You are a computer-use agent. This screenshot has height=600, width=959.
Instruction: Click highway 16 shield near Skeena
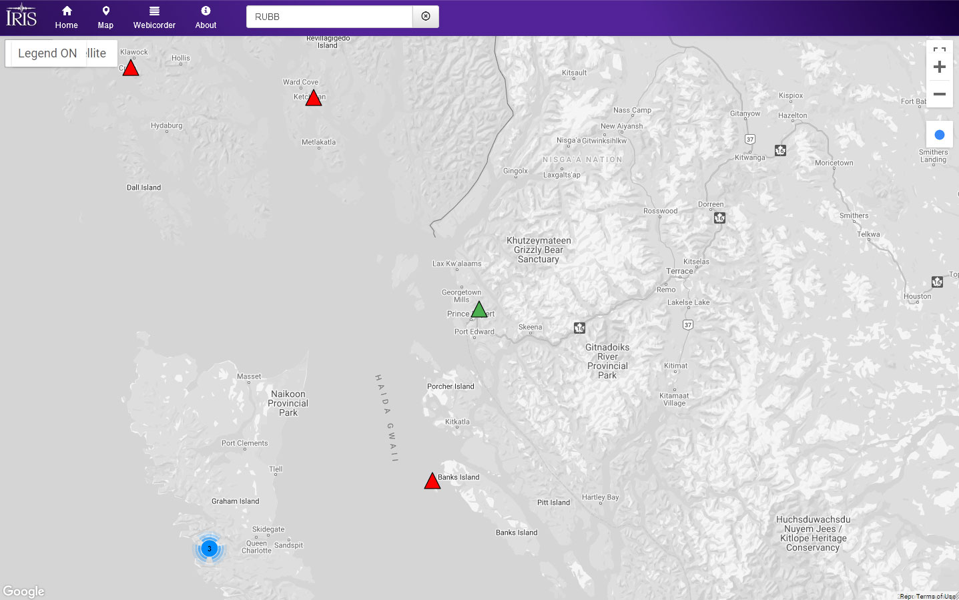coord(579,328)
